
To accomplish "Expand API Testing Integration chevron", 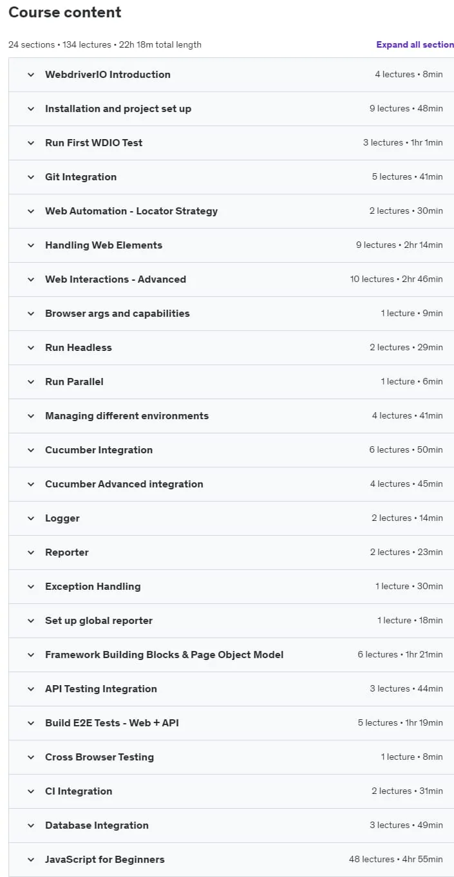I will click(x=30, y=689).
